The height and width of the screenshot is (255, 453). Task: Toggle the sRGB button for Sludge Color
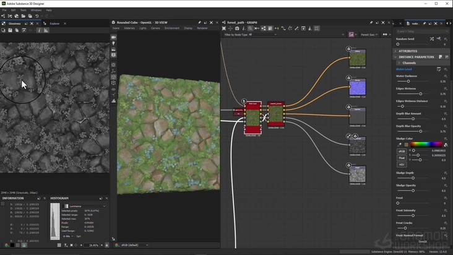pyautogui.click(x=401, y=151)
